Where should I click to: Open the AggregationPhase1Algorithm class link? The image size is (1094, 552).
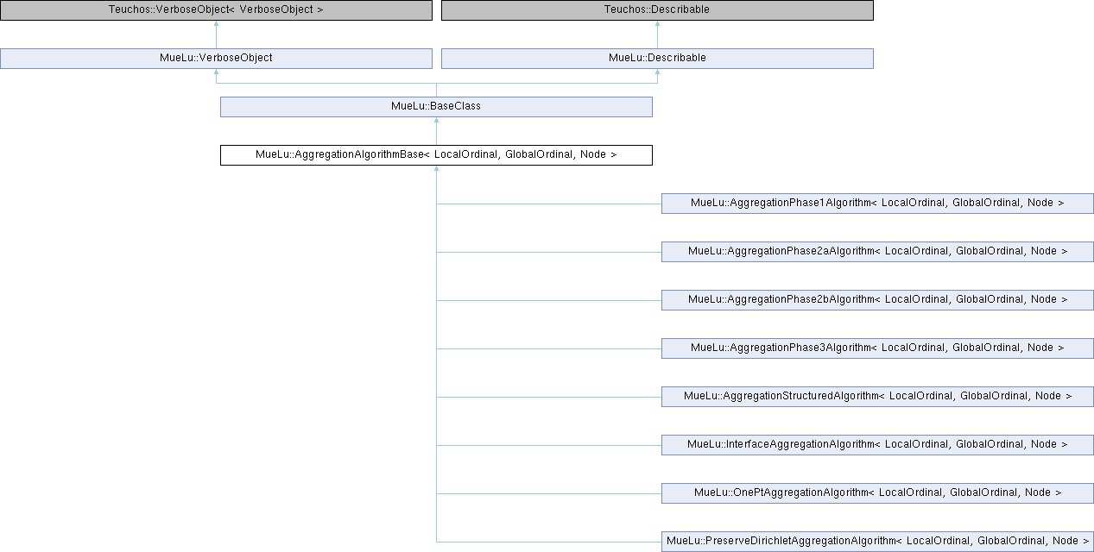tap(877, 203)
